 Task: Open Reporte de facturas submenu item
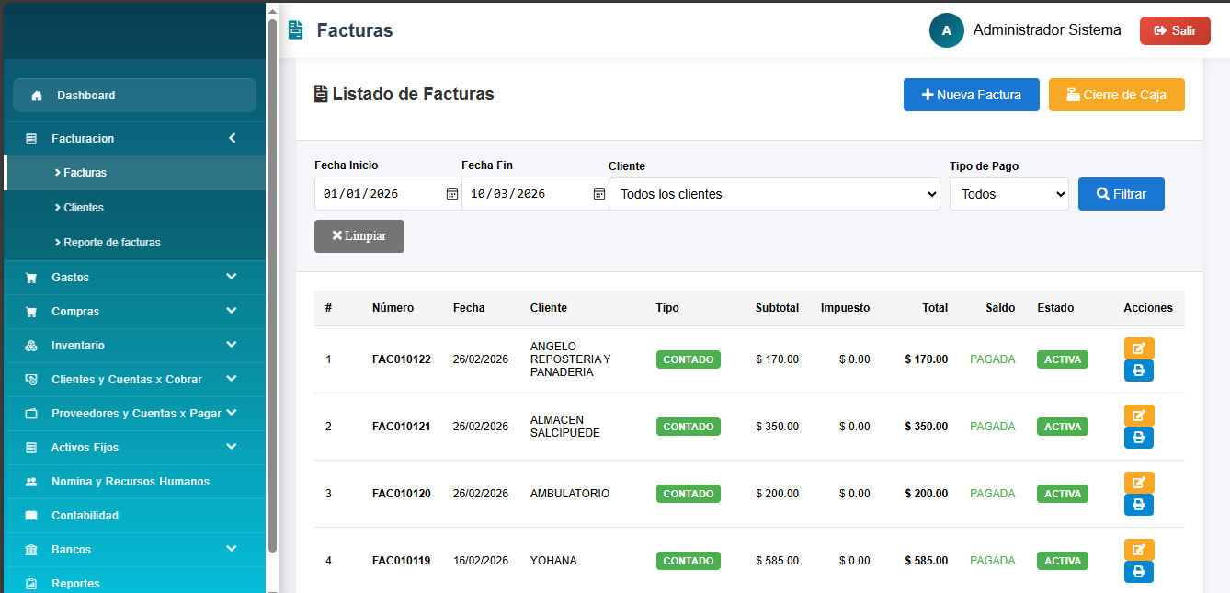pos(111,243)
